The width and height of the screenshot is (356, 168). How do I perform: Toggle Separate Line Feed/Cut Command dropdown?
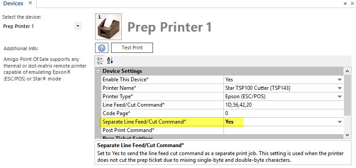(339, 122)
